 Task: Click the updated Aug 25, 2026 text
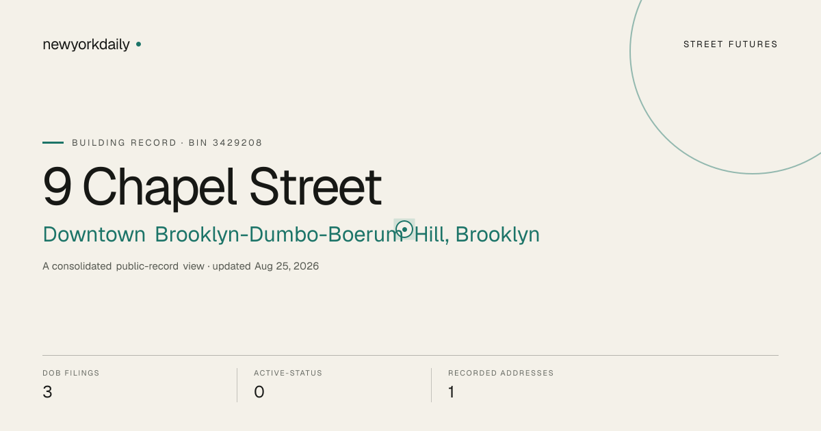pyautogui.click(x=265, y=266)
